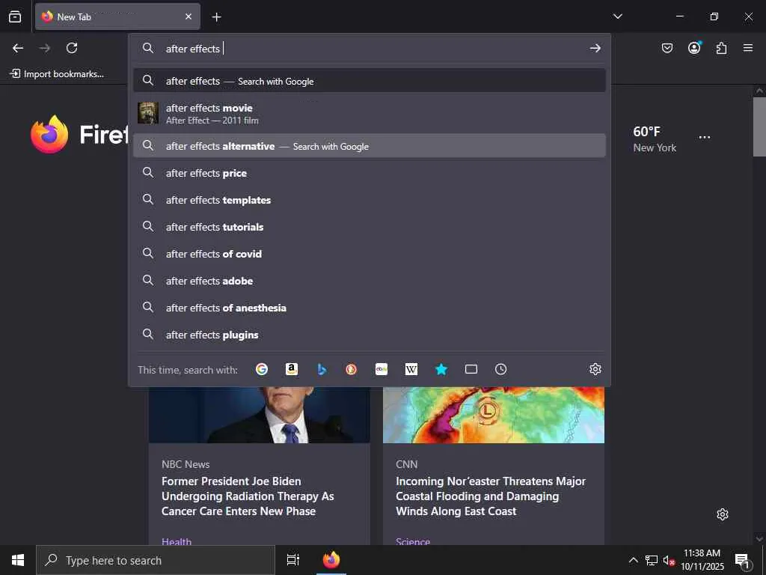Open the network status tray icon
The height and width of the screenshot is (575, 766).
coord(652,560)
